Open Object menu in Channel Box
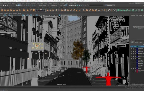The width and height of the screenshot is (144, 91). (x=140, y=15)
